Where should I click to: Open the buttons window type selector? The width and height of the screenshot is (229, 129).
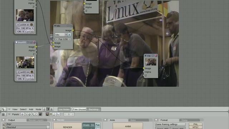point(4,114)
